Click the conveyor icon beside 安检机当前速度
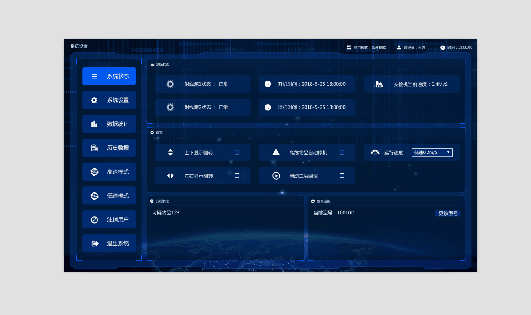The image size is (531, 315). 378,84
